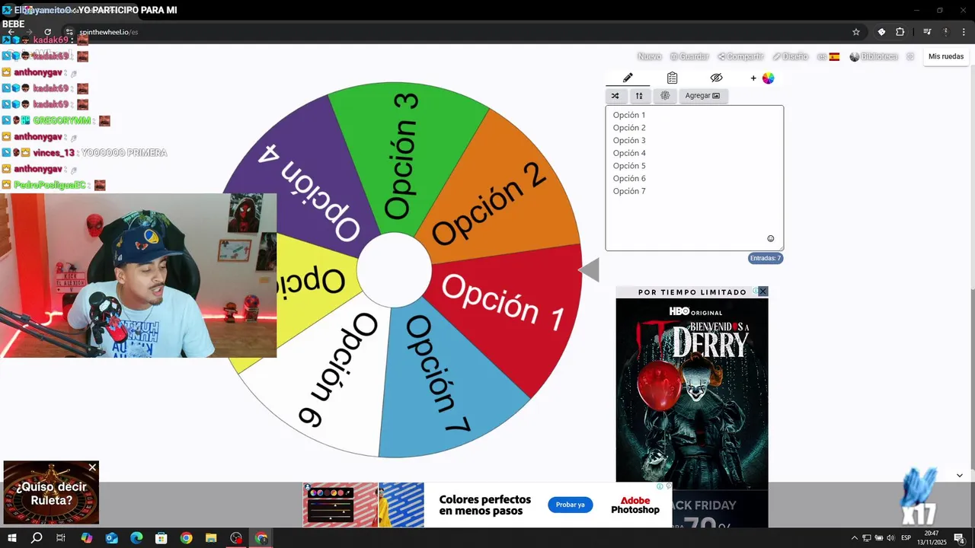975x548 pixels.
Task: Launch Copilot from the taskbar
Action: [86, 538]
